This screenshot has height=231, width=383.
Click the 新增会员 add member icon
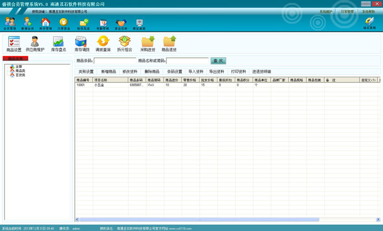point(28,23)
